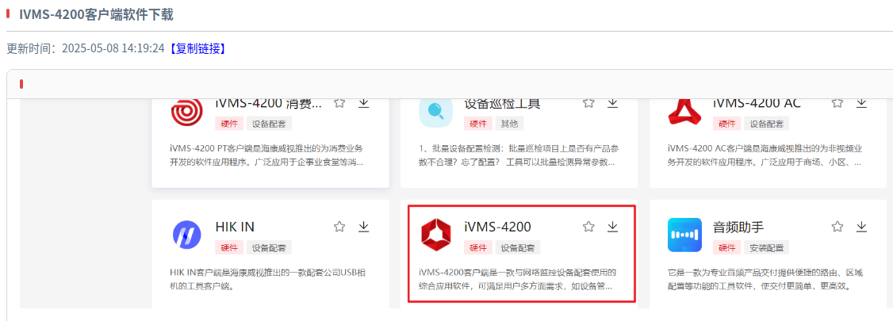Star the 音频助手 card
This screenshot has height=321, width=893.
(837, 227)
